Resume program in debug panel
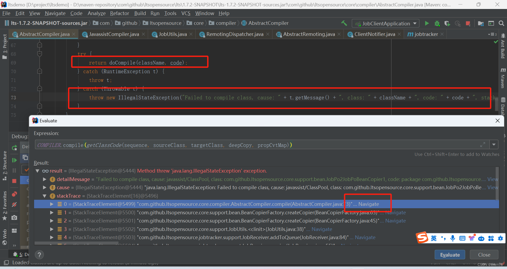The image size is (507, 269). (x=14, y=160)
